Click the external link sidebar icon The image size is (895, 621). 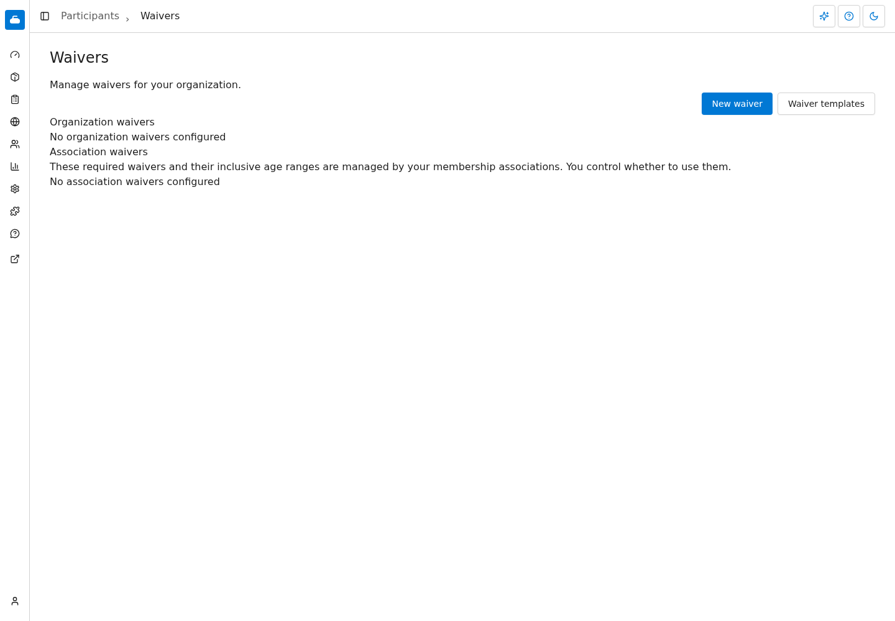tap(15, 259)
